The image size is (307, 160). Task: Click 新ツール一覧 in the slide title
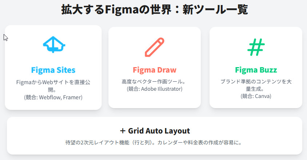(215, 9)
